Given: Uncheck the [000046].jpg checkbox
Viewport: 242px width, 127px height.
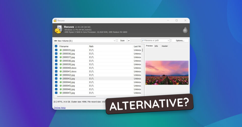Looking at the screenshot, I should (56, 89).
